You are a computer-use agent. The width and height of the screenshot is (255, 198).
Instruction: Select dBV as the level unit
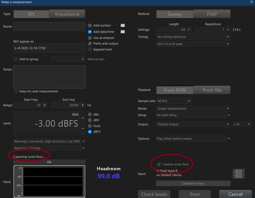90,120
